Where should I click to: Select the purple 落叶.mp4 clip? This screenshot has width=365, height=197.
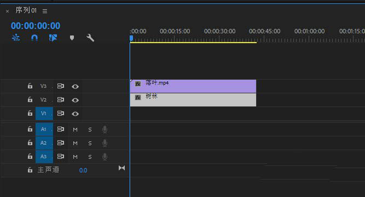coord(193,86)
